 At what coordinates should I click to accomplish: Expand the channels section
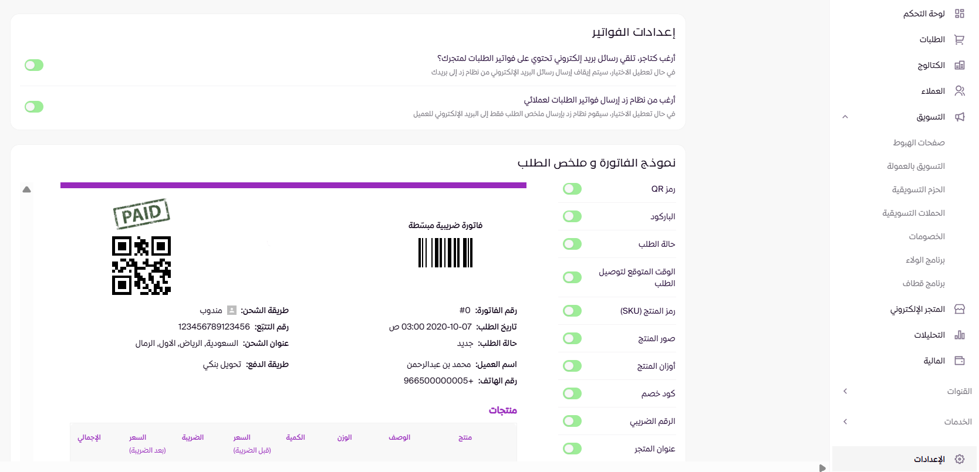click(x=845, y=391)
